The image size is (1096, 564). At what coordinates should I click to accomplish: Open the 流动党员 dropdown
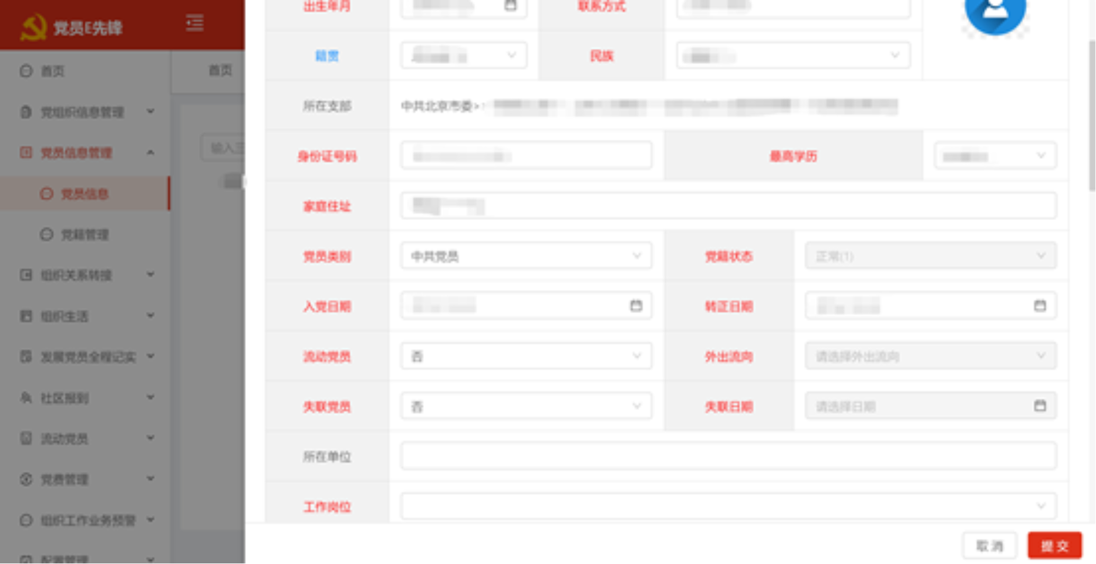[x=525, y=356]
